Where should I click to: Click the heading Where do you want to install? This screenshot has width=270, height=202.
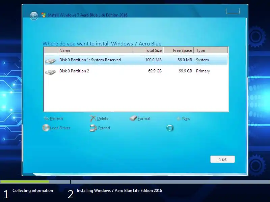tap(102, 44)
